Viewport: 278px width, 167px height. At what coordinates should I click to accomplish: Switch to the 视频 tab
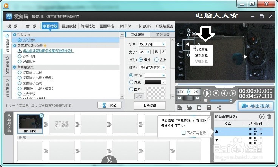12,26
